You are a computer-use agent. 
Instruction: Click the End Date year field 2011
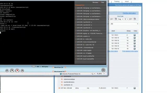pos(131,19)
